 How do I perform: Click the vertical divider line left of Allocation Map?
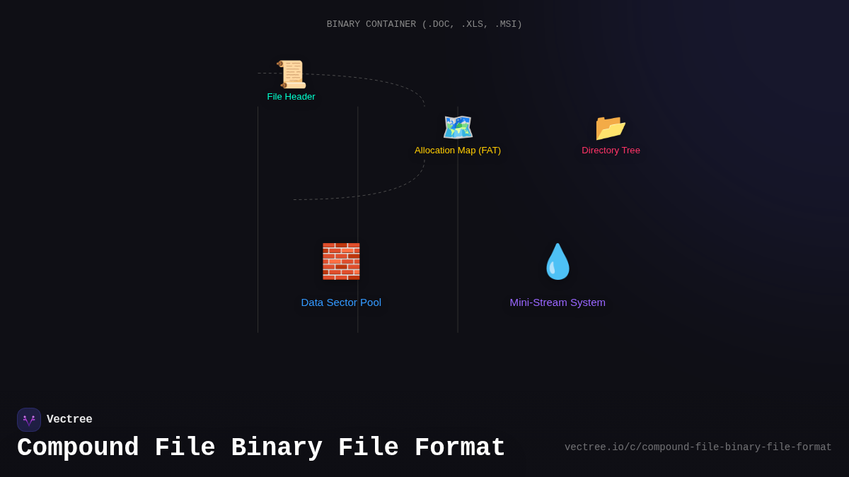click(357, 212)
